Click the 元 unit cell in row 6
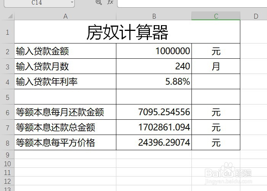This screenshot has height=191, width=267. pyautogui.click(x=216, y=112)
